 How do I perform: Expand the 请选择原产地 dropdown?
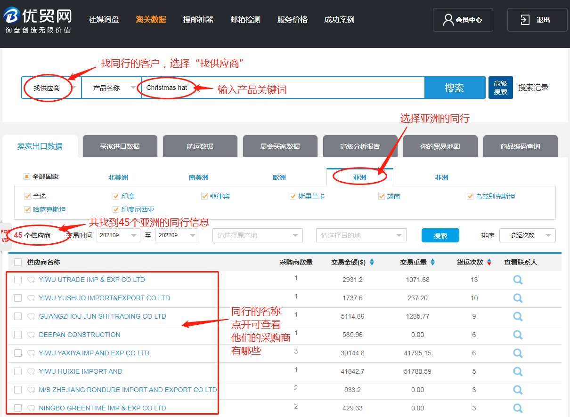pos(258,235)
